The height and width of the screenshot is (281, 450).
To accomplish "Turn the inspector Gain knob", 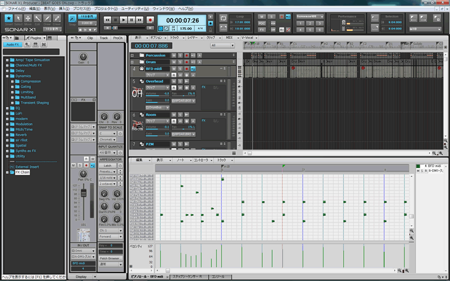I will (x=83, y=57).
